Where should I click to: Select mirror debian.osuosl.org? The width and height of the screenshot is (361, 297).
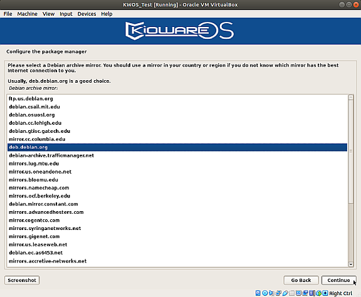point(177,115)
